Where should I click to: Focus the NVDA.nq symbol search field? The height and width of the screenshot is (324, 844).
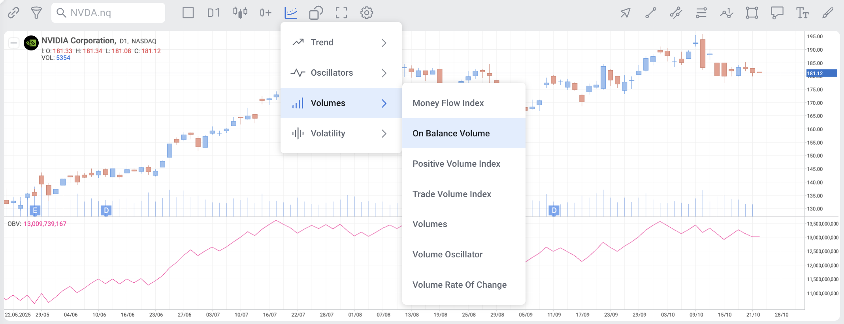108,13
